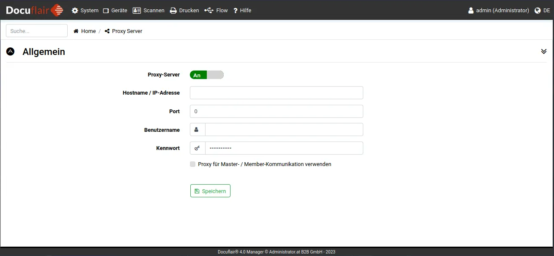Open the Hilfe menu
Image resolution: width=554 pixels, height=256 pixels.
click(x=242, y=11)
